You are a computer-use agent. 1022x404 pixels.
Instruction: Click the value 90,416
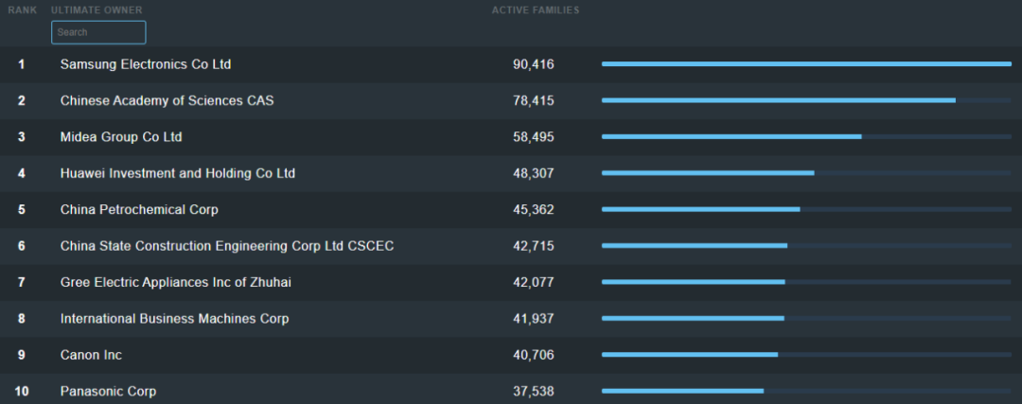(x=533, y=64)
